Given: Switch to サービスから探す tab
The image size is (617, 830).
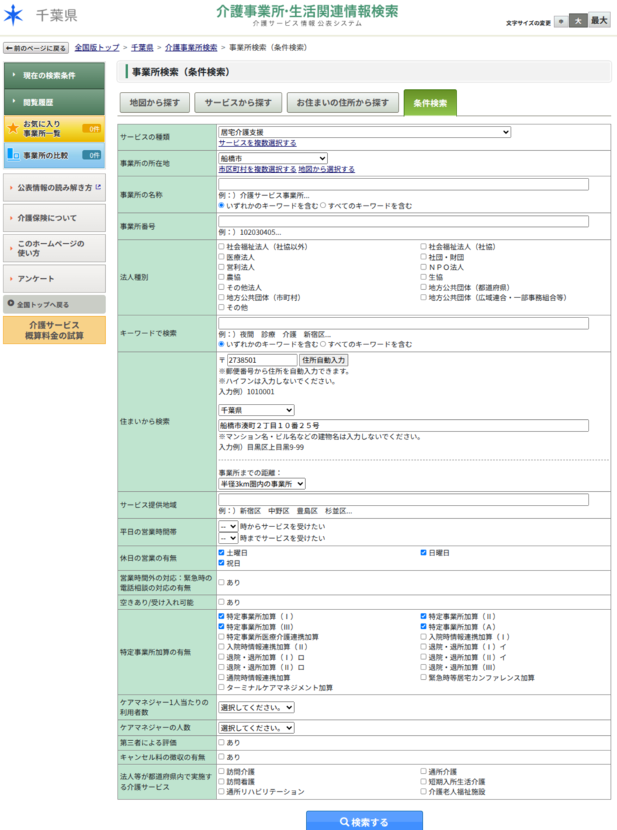Looking at the screenshot, I should tap(239, 103).
